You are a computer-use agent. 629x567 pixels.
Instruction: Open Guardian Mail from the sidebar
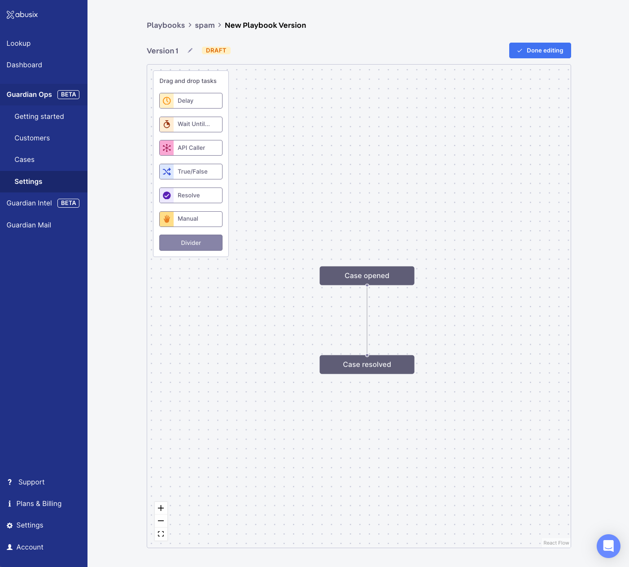pos(29,225)
